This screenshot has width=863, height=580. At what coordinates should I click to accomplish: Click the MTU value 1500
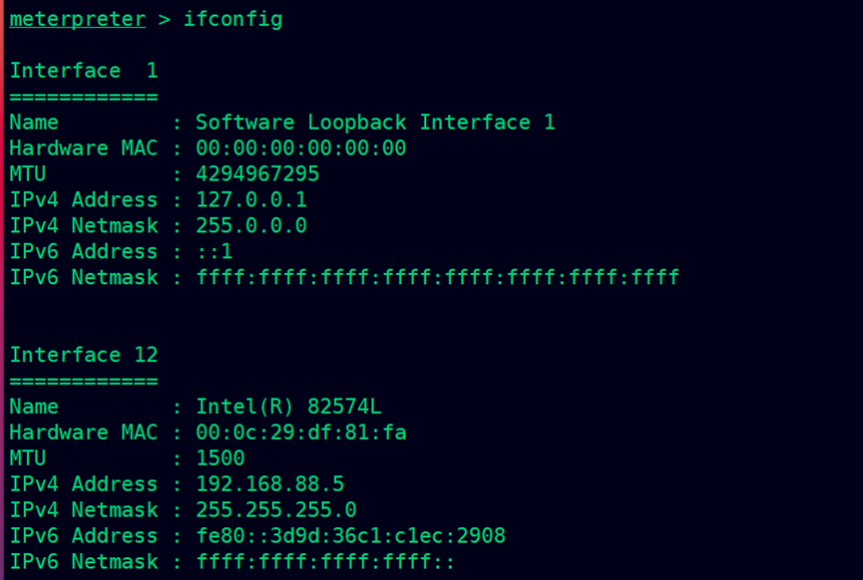[220, 458]
